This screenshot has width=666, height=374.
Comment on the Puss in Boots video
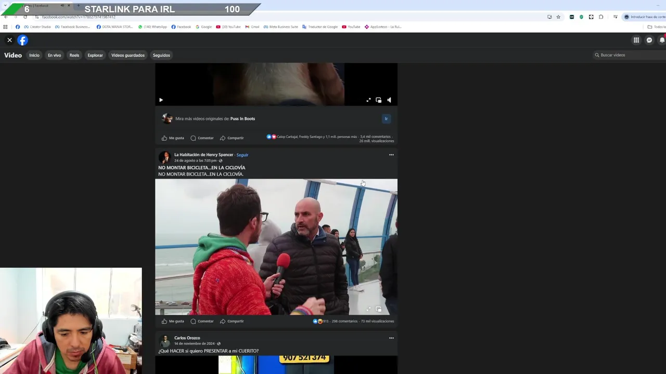pyautogui.click(x=202, y=138)
